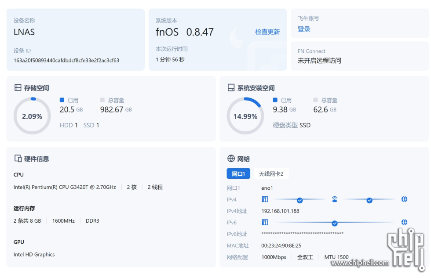Click the grey 总容量 legend square under 系统安装空间
Viewport: 431px width, 278px height.
315,100
